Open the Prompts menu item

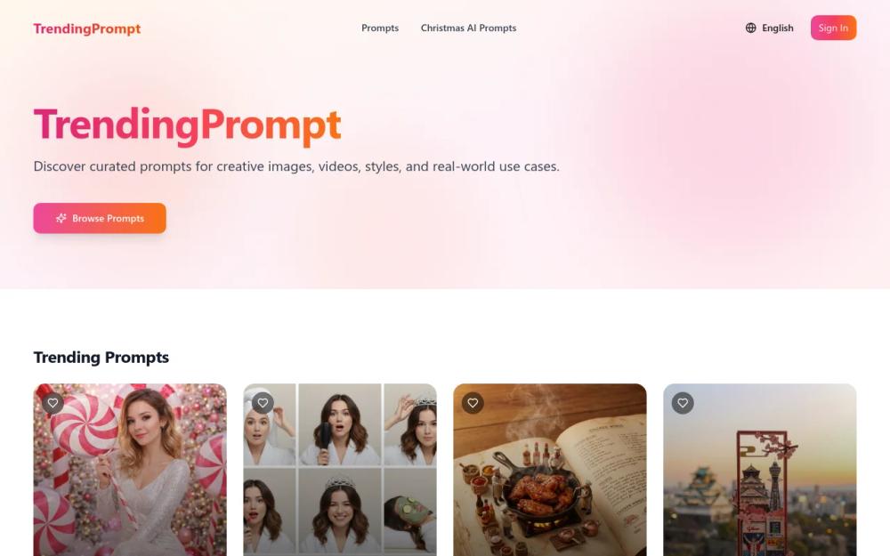[x=380, y=28]
